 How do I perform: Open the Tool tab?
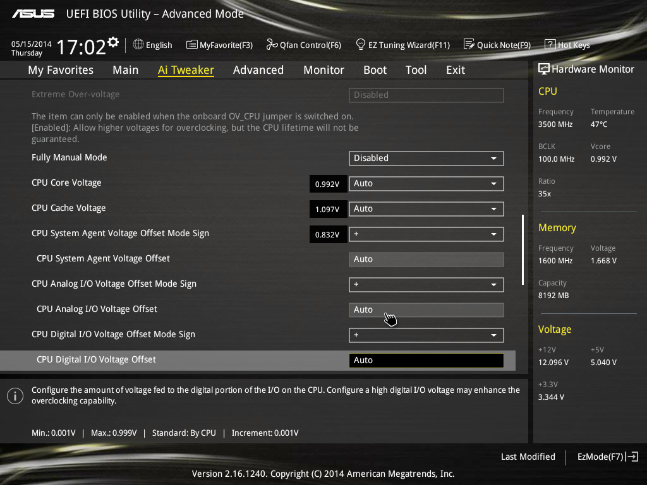tap(416, 70)
